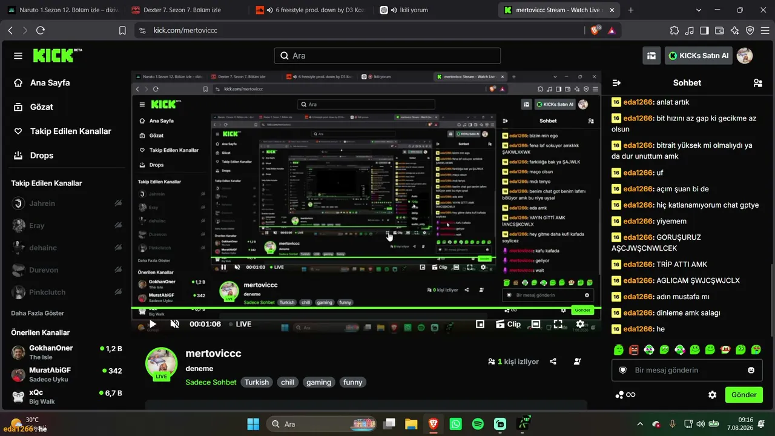
Task: Open the Windows Start menu
Action: click(x=253, y=424)
